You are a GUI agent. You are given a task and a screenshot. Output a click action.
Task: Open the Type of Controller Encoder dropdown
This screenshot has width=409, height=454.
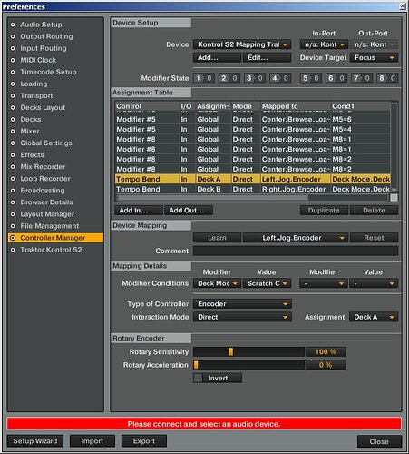point(242,304)
